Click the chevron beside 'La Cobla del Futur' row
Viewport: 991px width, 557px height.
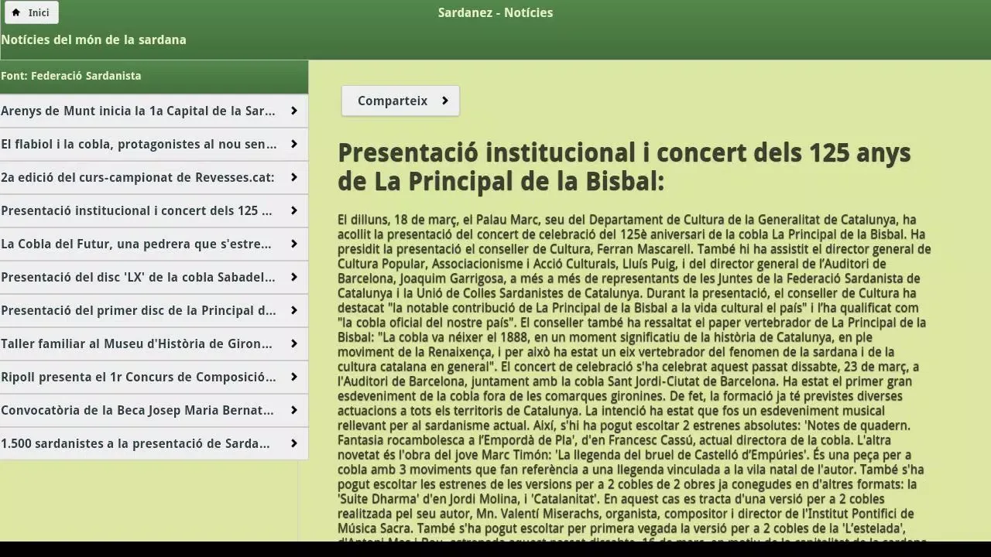294,244
